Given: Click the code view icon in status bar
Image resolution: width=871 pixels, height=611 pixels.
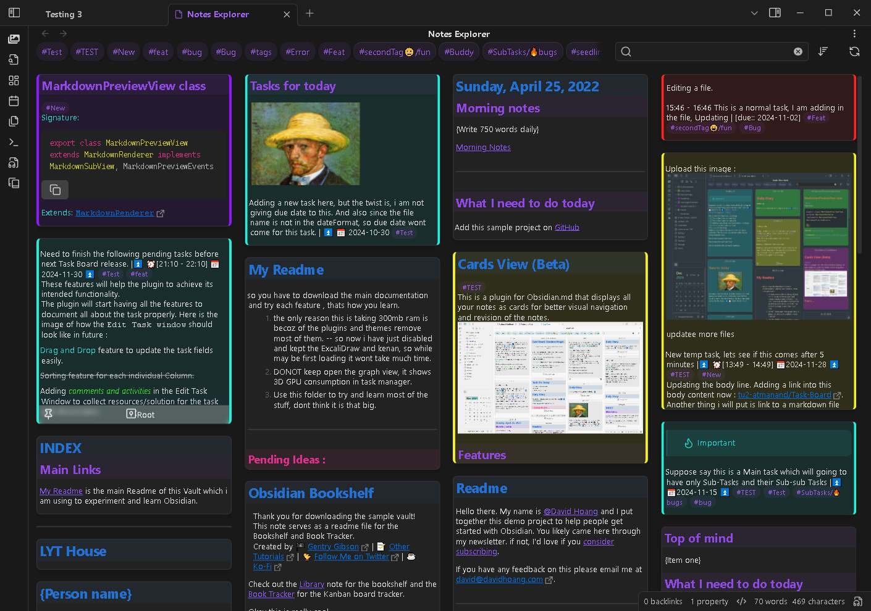Looking at the screenshot, I should coord(741,601).
